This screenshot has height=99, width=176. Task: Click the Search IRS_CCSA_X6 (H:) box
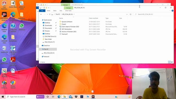[153, 14]
